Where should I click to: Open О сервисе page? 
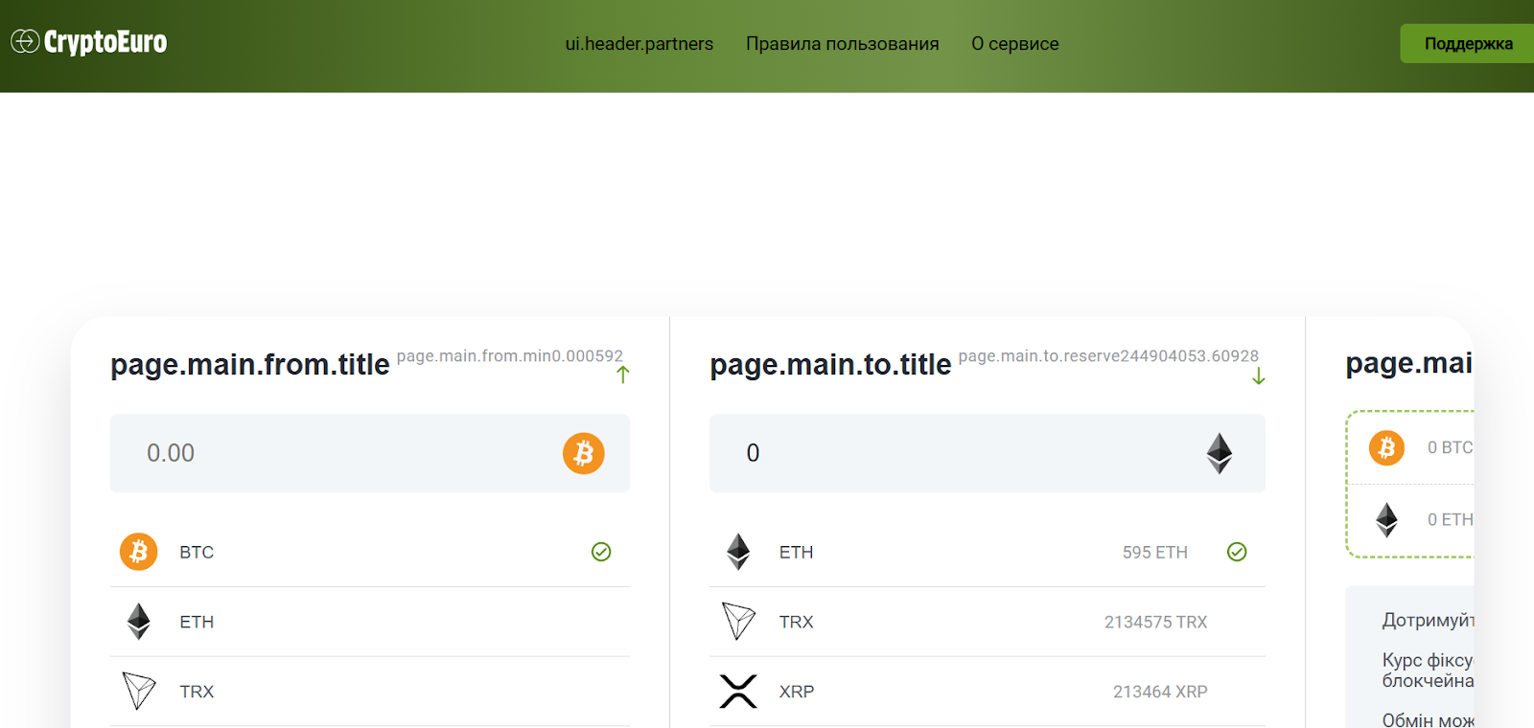(x=1015, y=44)
